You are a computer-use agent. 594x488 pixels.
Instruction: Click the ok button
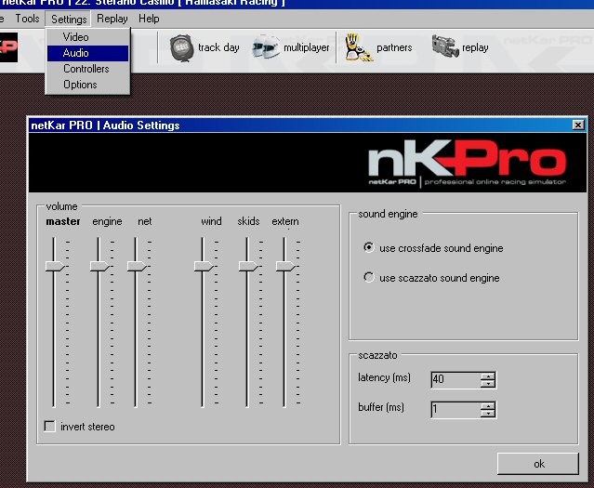[x=538, y=464]
